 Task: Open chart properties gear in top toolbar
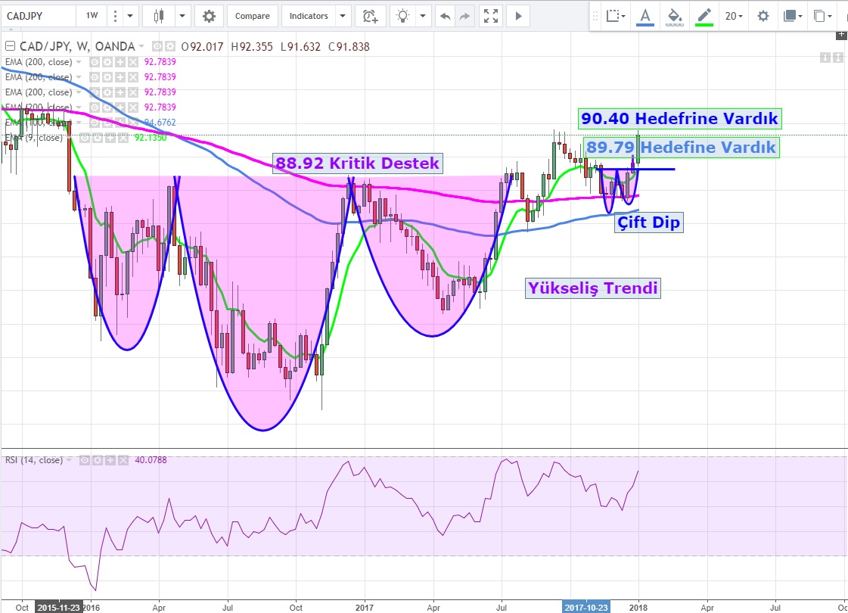(x=209, y=16)
